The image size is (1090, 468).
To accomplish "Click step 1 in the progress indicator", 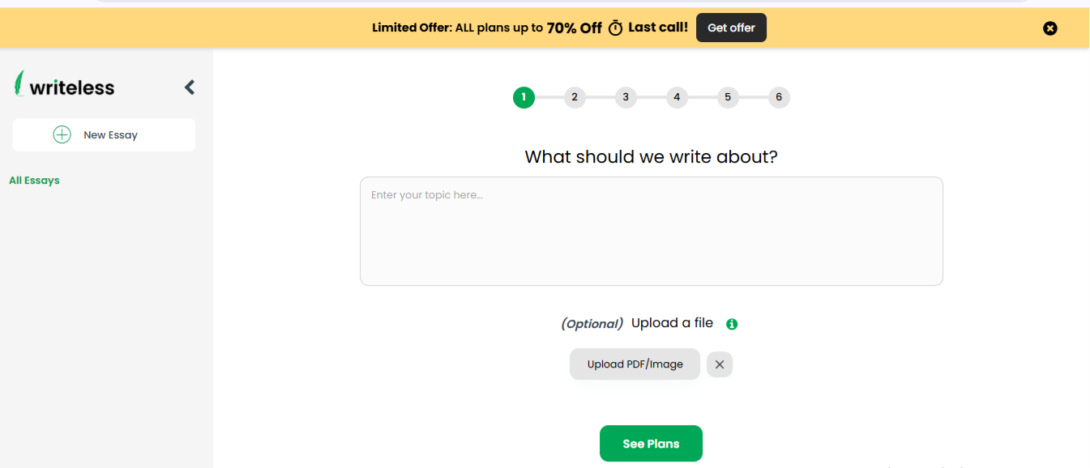I will tap(524, 98).
